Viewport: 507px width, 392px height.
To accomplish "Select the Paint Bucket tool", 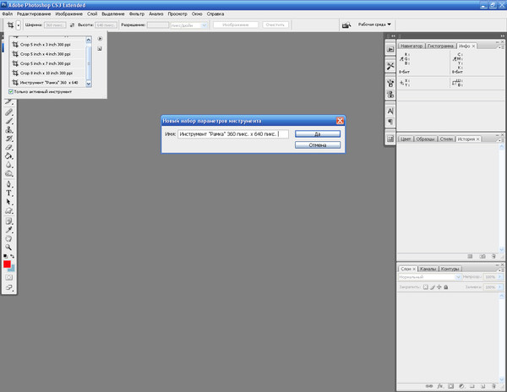I will [8, 156].
